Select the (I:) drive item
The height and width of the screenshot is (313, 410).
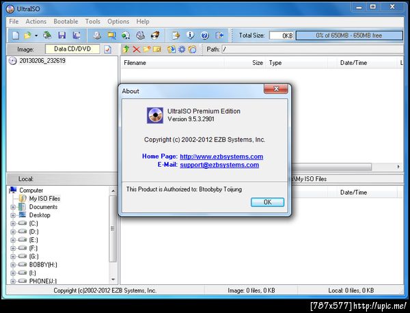point(33,273)
